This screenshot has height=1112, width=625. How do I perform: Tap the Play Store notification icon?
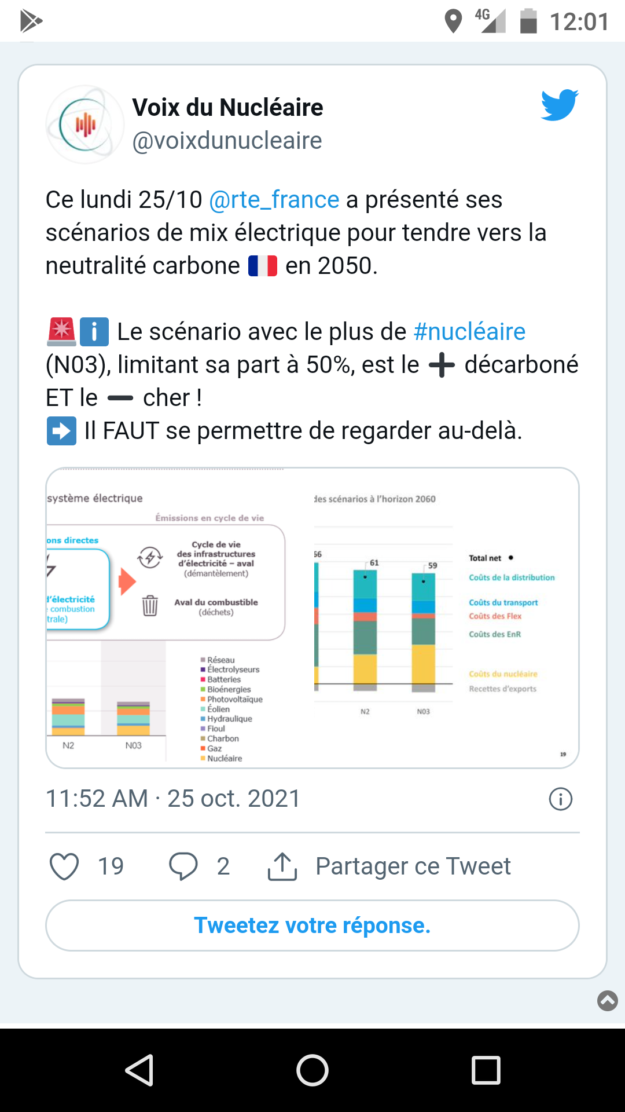[31, 21]
